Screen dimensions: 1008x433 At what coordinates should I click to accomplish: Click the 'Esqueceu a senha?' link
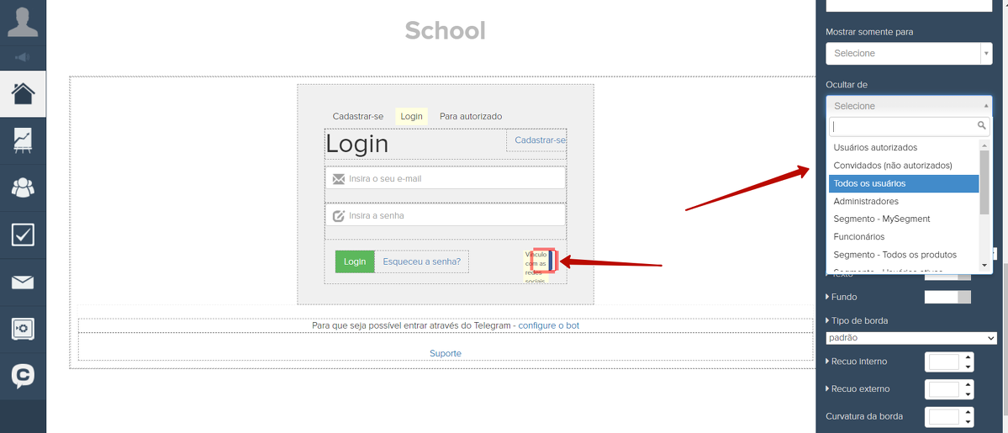pyautogui.click(x=421, y=261)
